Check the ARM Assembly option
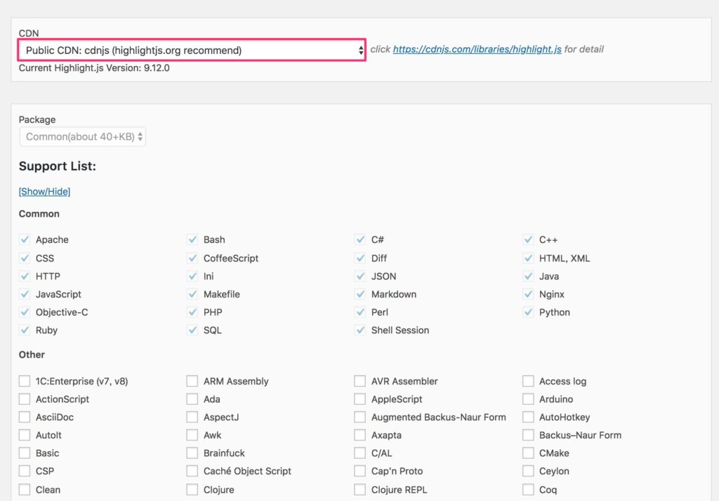This screenshot has height=501, width=719. [x=192, y=380]
